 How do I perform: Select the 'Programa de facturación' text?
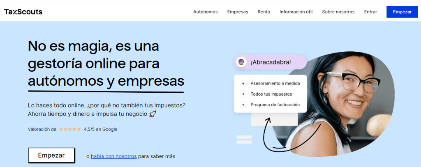tap(275, 105)
